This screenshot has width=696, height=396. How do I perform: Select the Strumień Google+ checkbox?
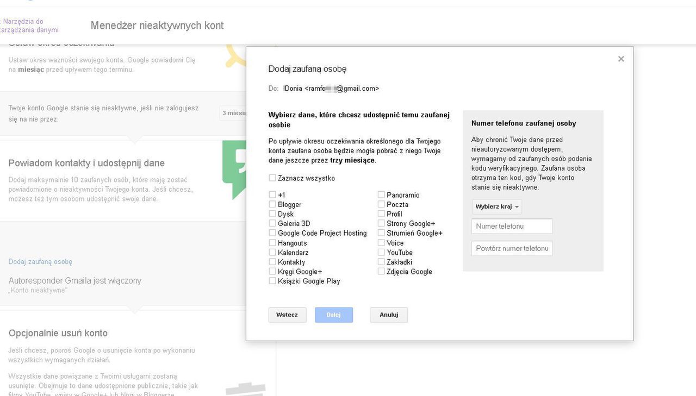(381, 233)
